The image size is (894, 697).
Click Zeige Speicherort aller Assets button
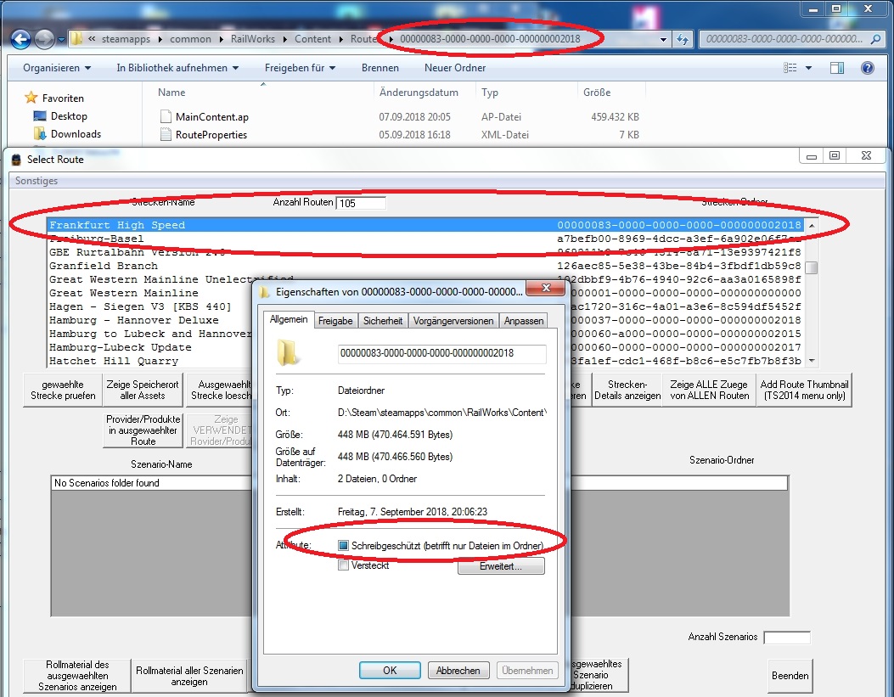pos(143,390)
